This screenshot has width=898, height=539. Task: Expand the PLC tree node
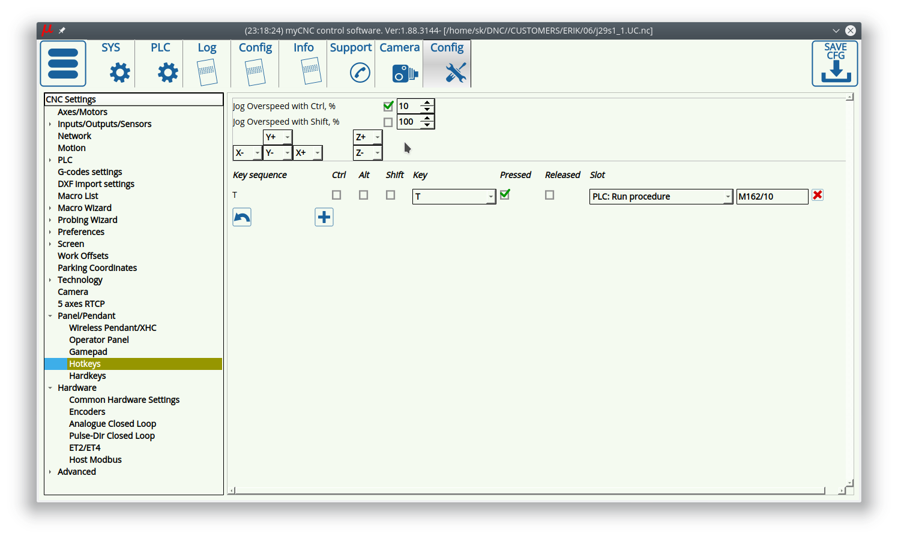click(x=50, y=160)
